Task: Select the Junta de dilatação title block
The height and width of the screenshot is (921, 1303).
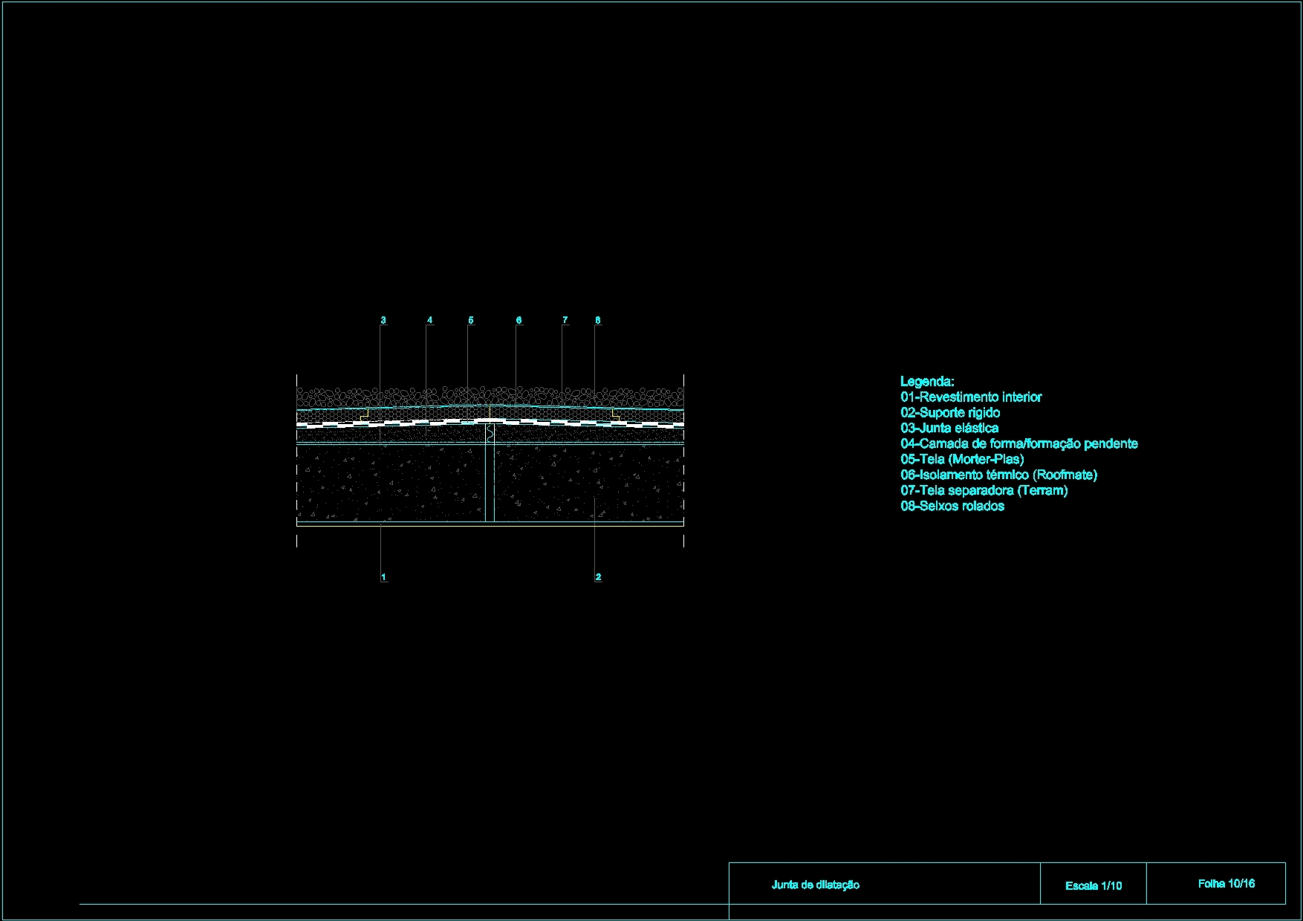Action: (816, 885)
